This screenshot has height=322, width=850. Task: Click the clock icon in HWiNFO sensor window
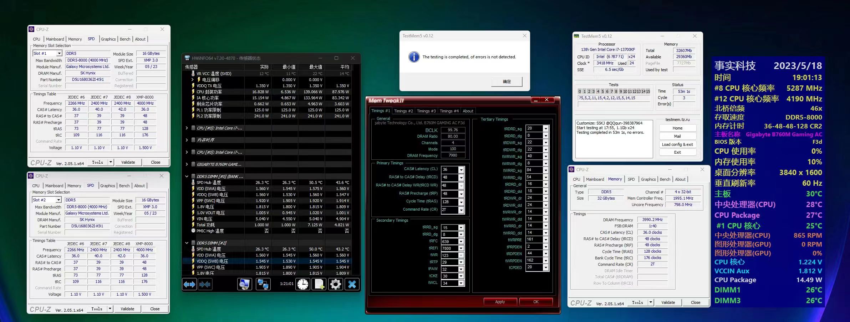tap(302, 284)
